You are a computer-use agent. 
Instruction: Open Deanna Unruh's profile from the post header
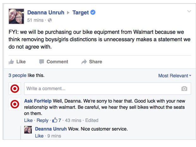[x=46, y=13]
